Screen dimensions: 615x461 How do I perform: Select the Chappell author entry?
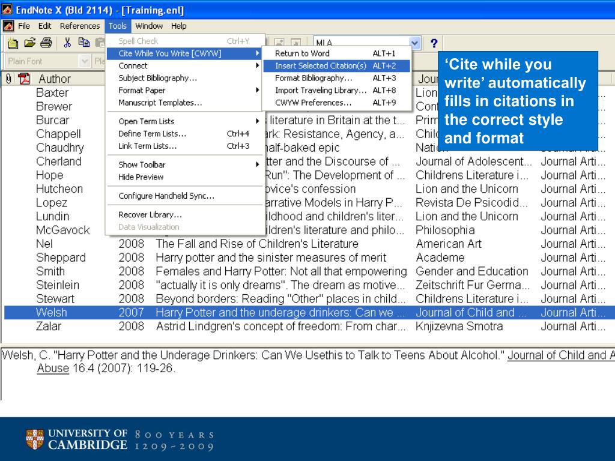tap(58, 134)
